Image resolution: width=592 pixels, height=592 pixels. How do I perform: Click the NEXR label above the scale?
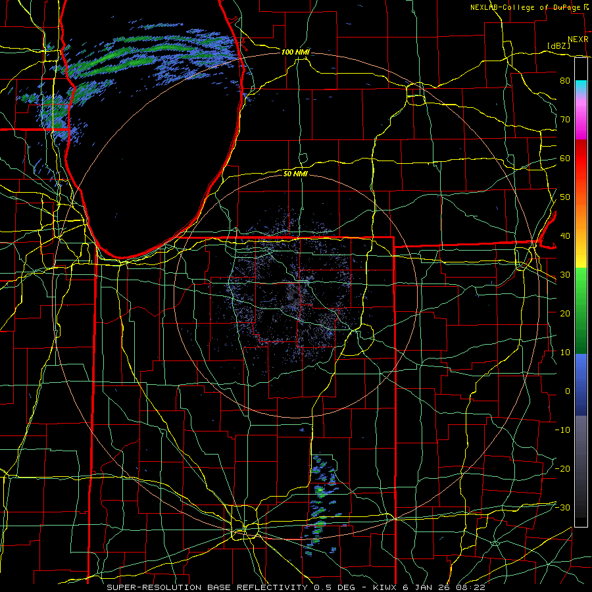point(578,39)
